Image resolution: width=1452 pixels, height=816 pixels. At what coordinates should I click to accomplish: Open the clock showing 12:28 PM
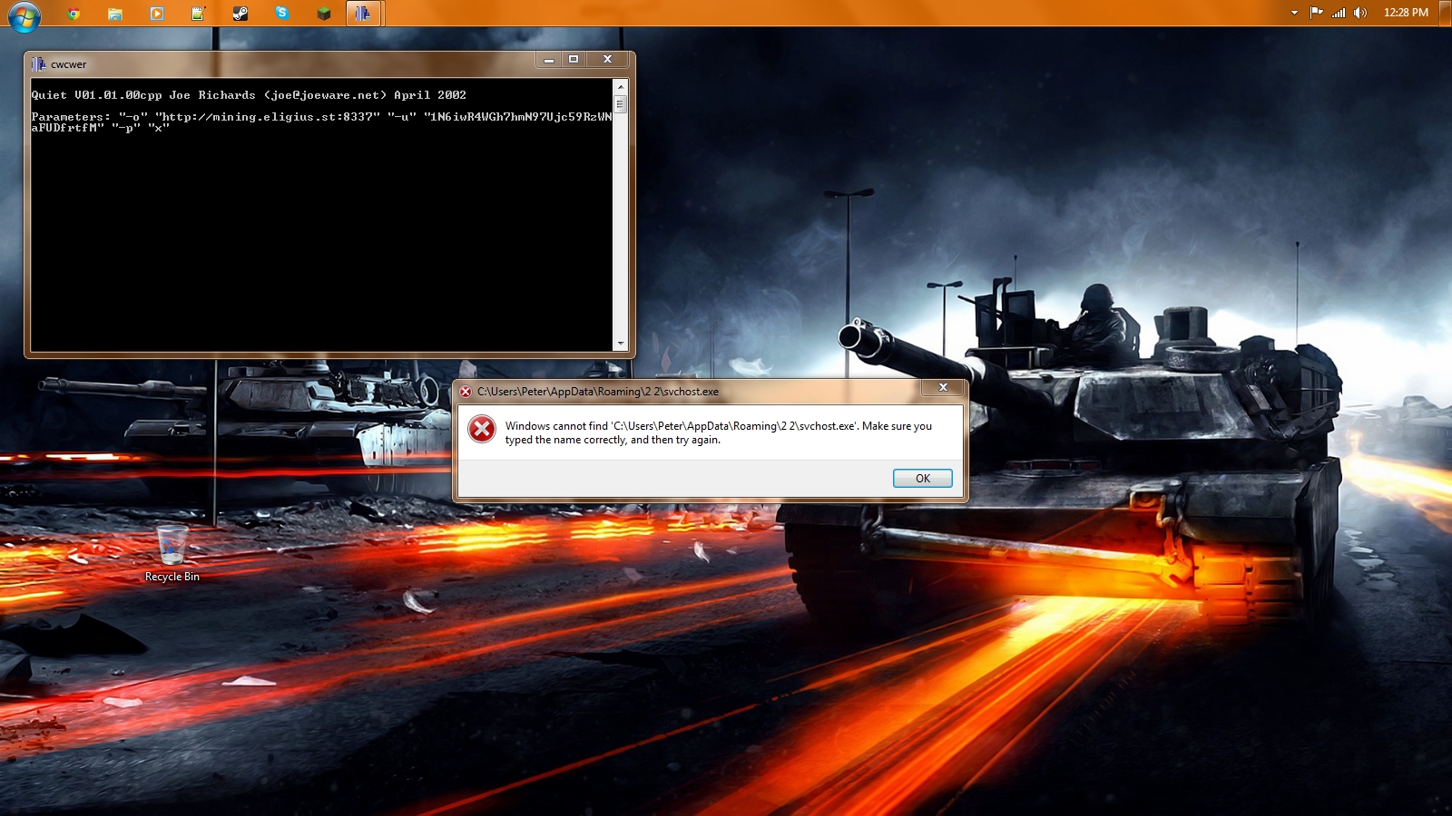point(1406,13)
